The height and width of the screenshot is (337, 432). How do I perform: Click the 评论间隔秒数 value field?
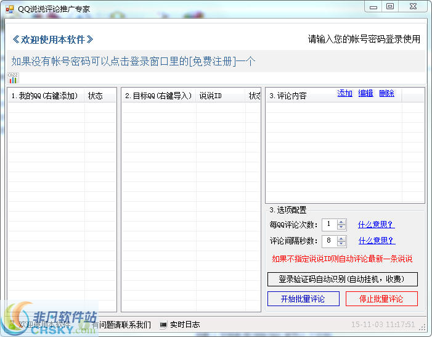(330, 241)
